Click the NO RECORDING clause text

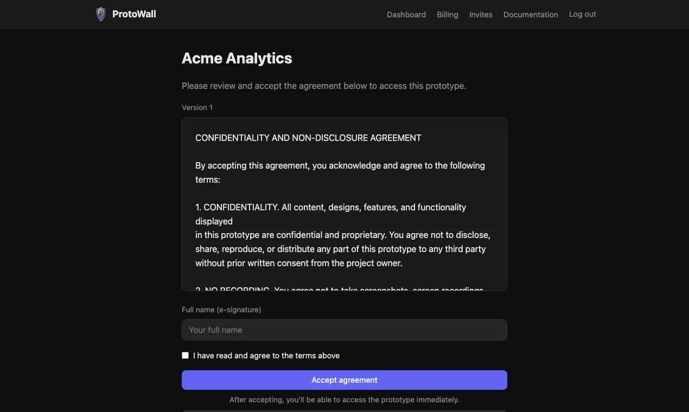click(339, 289)
